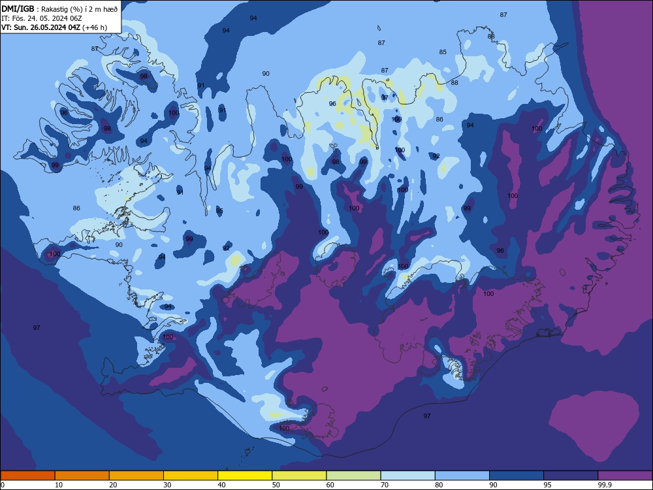Select the legend tick label '70'
Viewport: 653px width, 490px height.
point(385,485)
